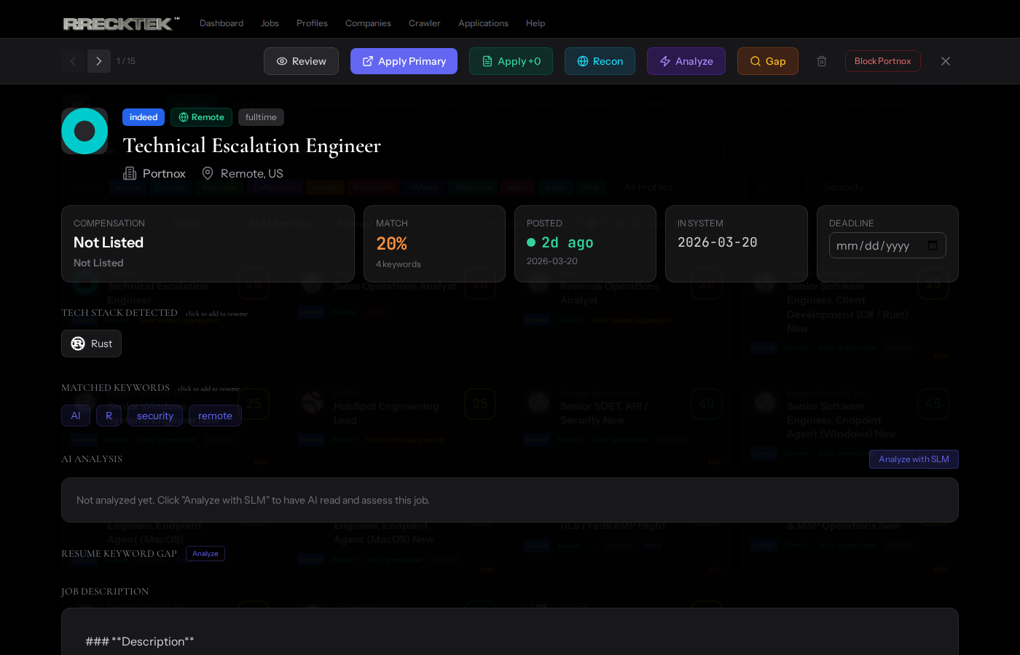This screenshot has width=1020, height=655.
Task: Click the indeed source badge
Action: click(144, 117)
